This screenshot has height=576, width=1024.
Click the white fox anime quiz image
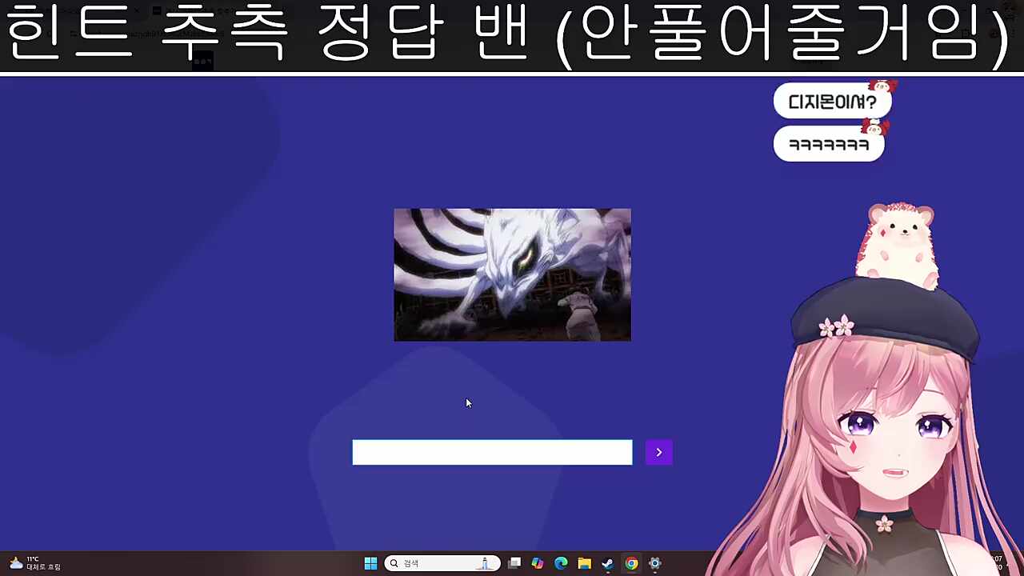(512, 274)
